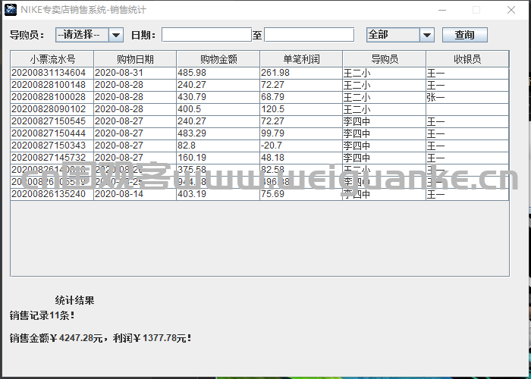Viewport: 531px width, 379px height.
Task: Click the end date field after 至
Action: pos(309,35)
